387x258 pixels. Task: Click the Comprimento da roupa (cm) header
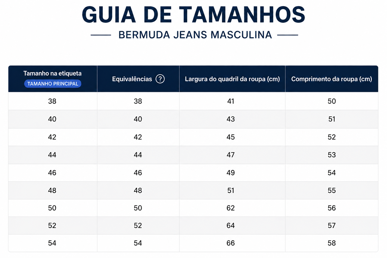pyautogui.click(x=332, y=79)
